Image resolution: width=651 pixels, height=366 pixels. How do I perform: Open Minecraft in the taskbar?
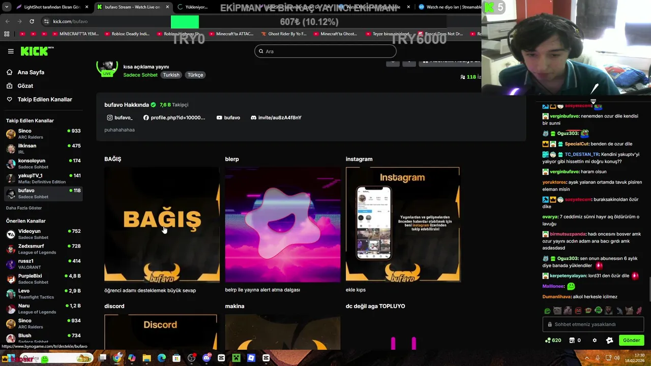[x=236, y=358]
